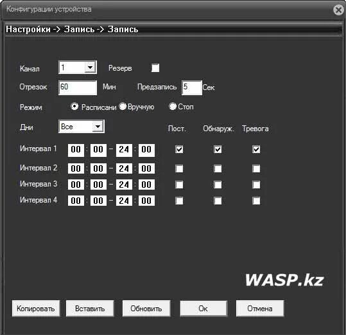346x335 pixels.
Task: Check Тревога for Интервал 3
Action: click(256, 185)
